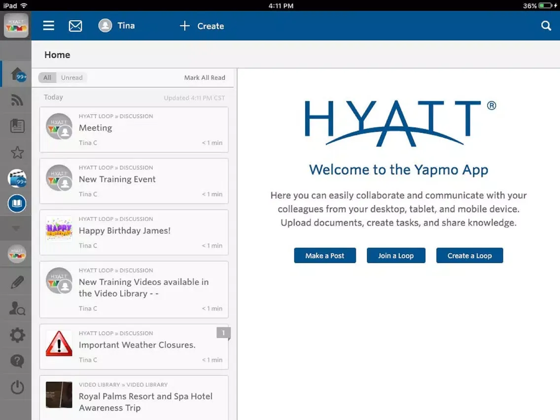Tap the New Training Event avatar icon
Viewport: 560px width, 420px height.
(x=59, y=178)
